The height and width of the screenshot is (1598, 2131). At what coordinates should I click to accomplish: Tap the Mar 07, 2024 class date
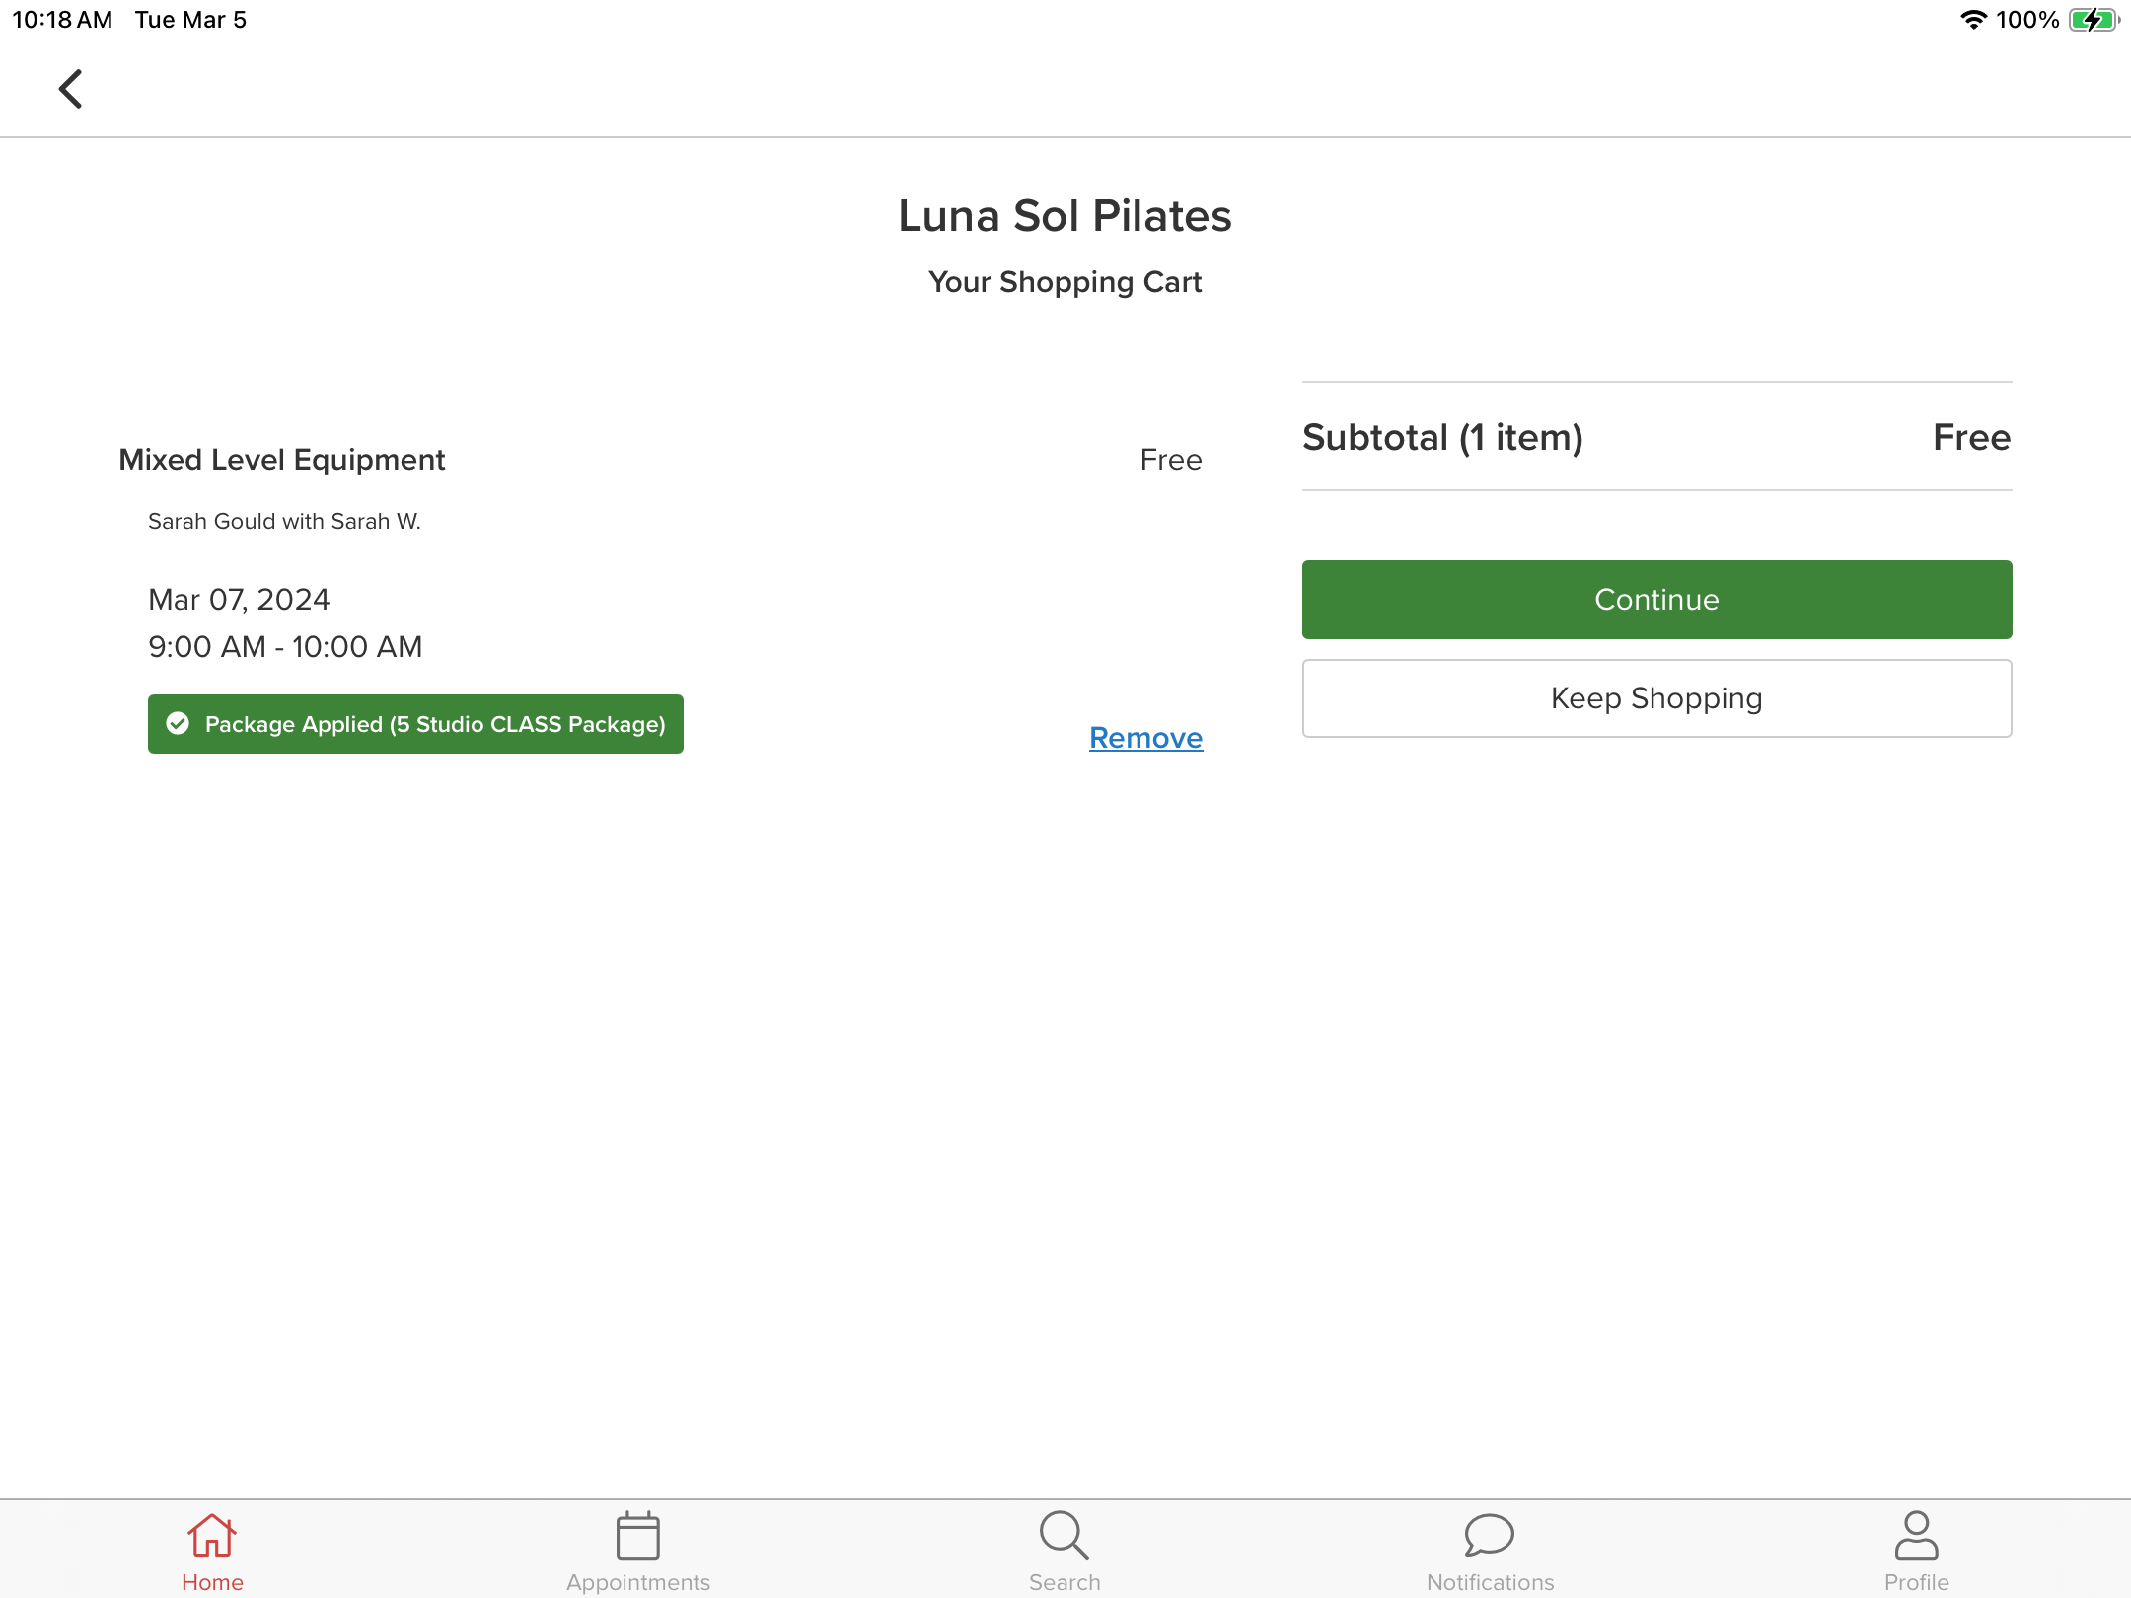coord(239,600)
